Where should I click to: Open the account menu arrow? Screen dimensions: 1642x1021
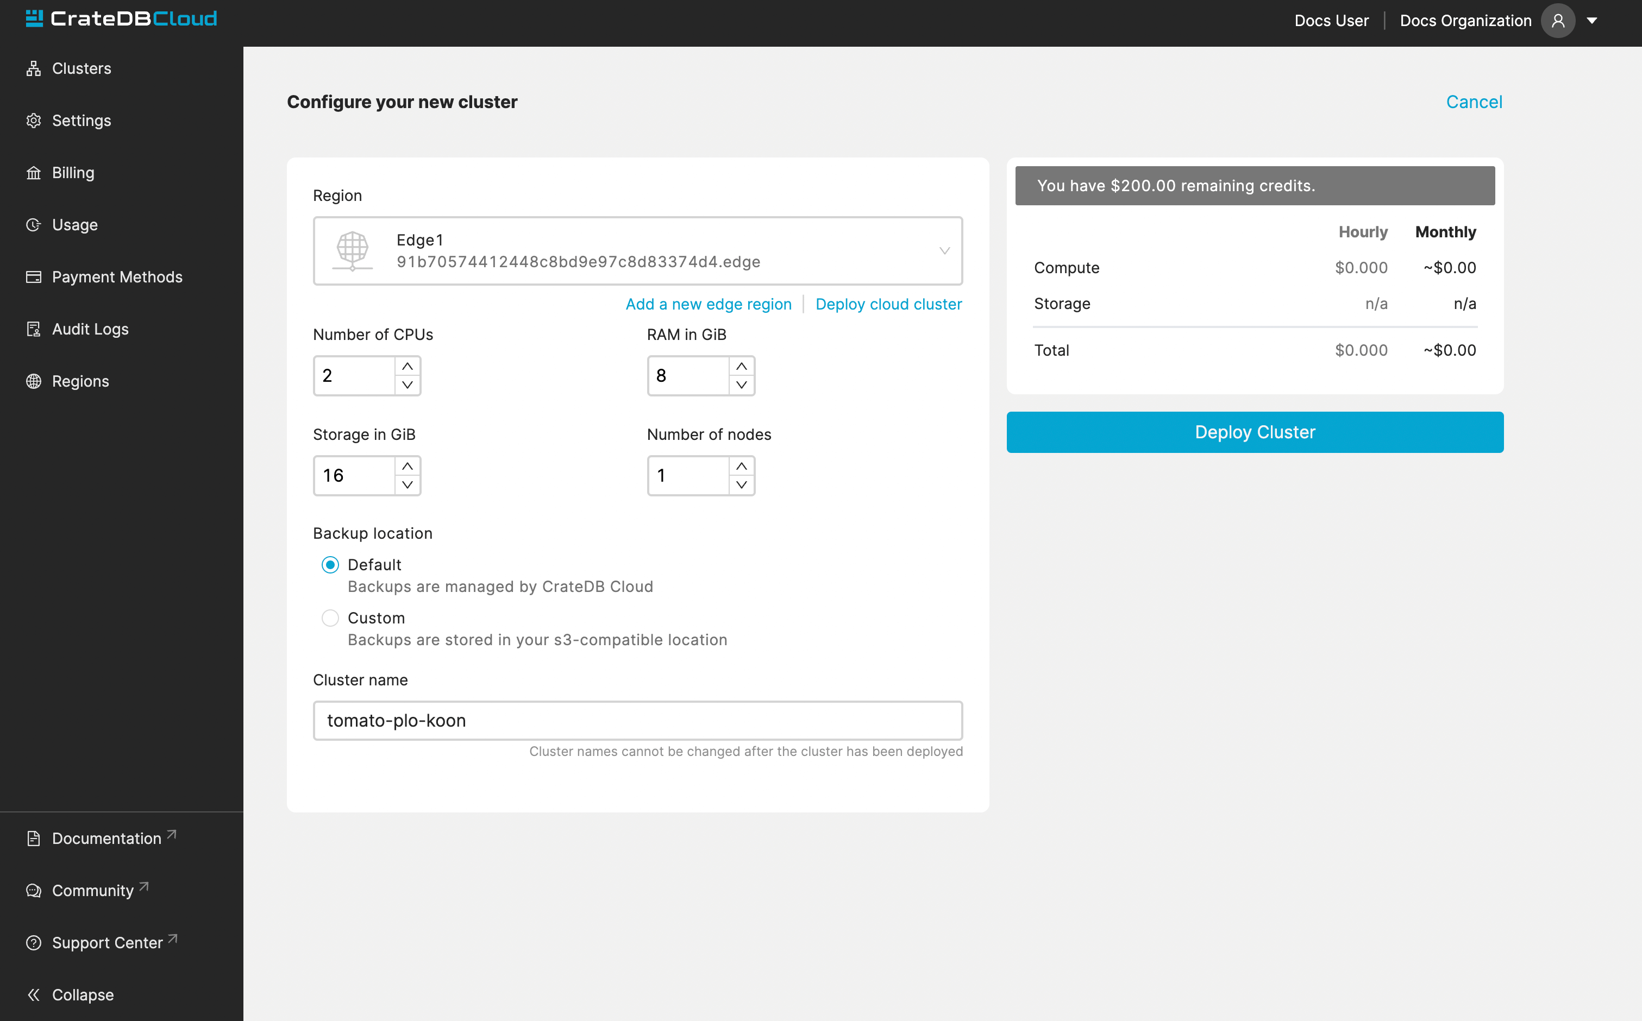tap(1592, 21)
